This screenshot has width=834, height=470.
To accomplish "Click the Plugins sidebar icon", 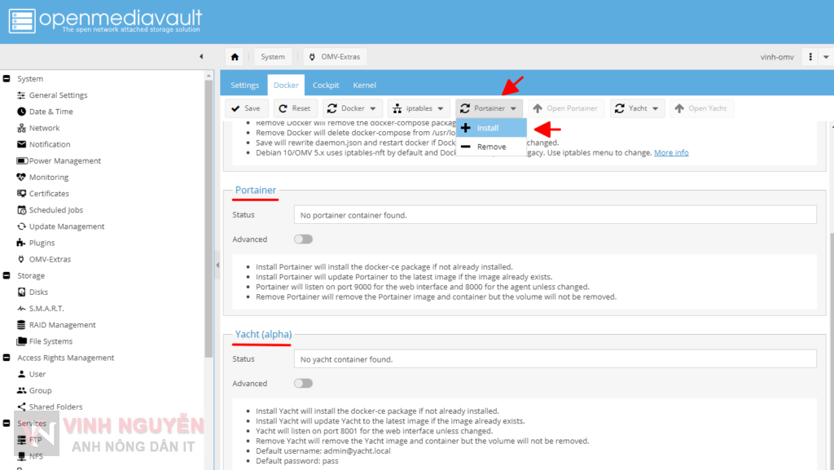I will [x=20, y=242].
